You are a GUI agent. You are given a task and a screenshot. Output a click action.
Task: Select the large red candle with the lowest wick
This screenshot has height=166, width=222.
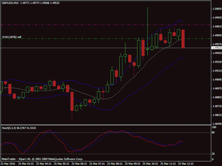pyautogui.click(x=72, y=101)
